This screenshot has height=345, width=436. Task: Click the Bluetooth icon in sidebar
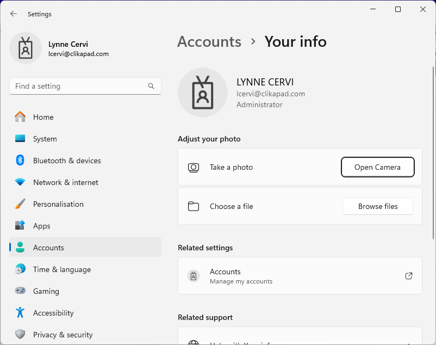(x=20, y=161)
